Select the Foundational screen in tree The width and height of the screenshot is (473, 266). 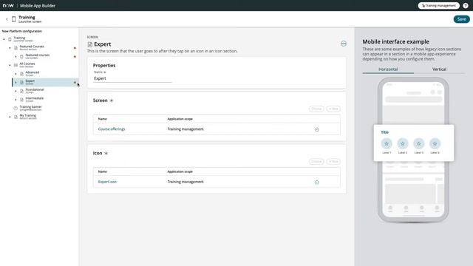pyautogui.click(x=35, y=91)
